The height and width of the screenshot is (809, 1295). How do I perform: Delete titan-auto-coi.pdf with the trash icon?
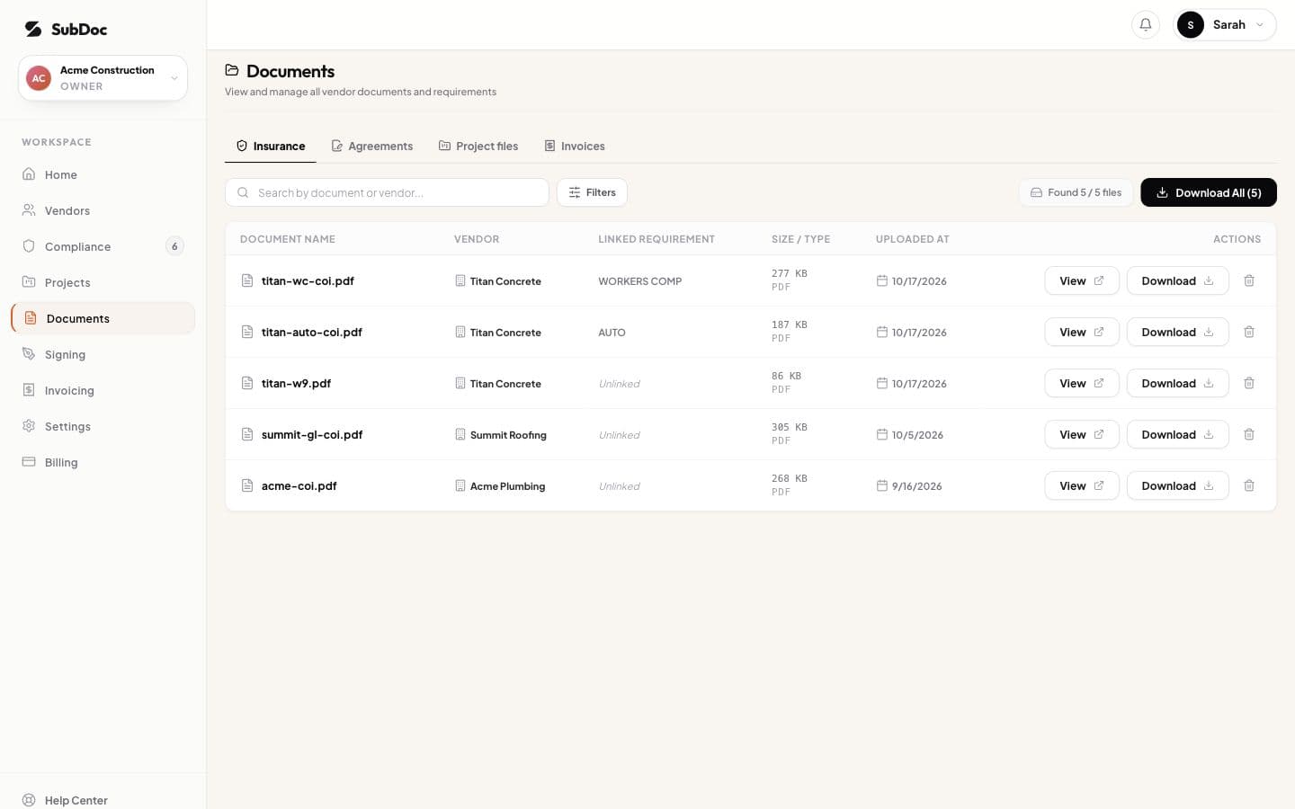[x=1249, y=332]
